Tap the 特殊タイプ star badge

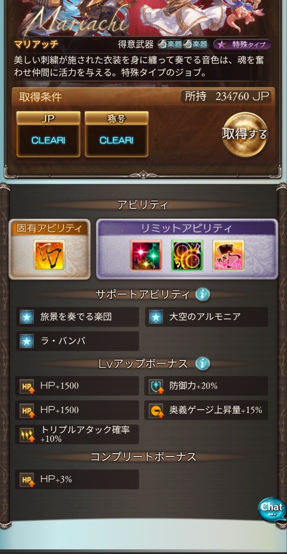click(x=242, y=45)
